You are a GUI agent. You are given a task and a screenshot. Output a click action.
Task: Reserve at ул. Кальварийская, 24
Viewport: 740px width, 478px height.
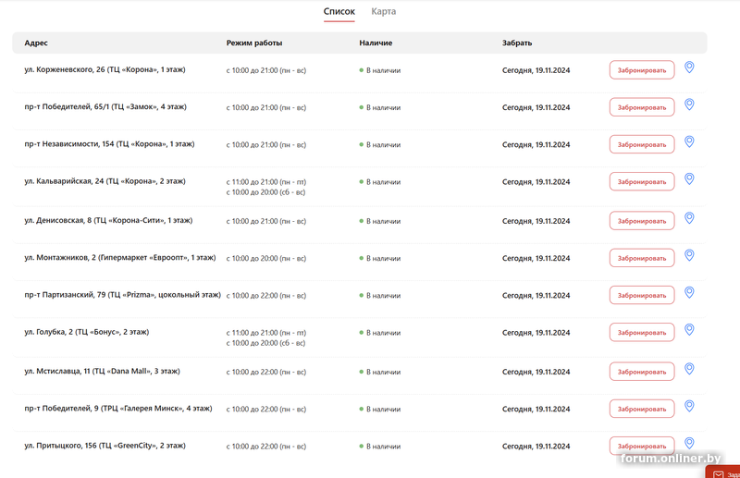click(642, 181)
